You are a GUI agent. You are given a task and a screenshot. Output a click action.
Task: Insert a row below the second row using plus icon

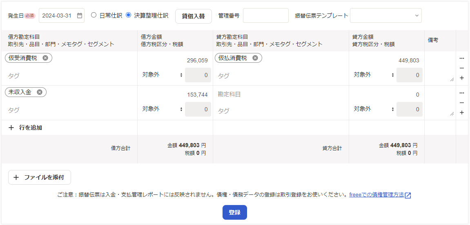coord(462,112)
